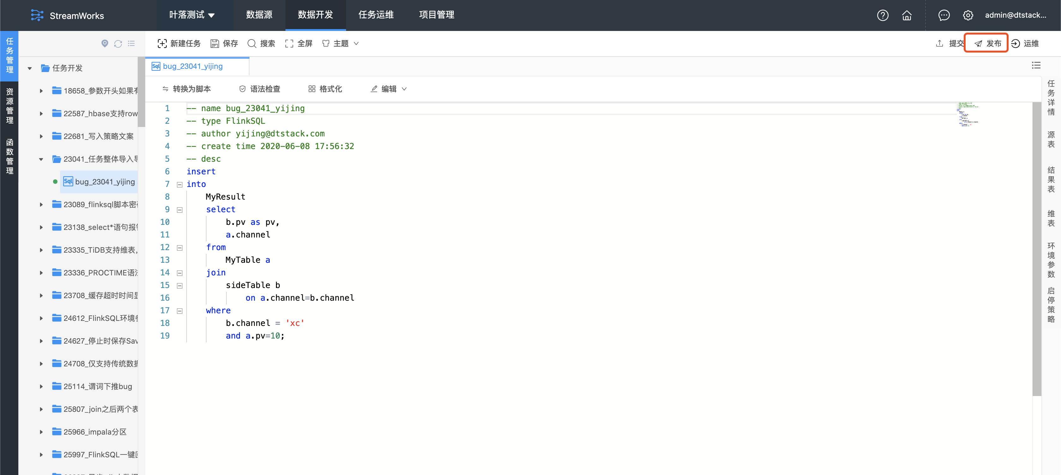Open 源表 right panel

click(1051, 140)
